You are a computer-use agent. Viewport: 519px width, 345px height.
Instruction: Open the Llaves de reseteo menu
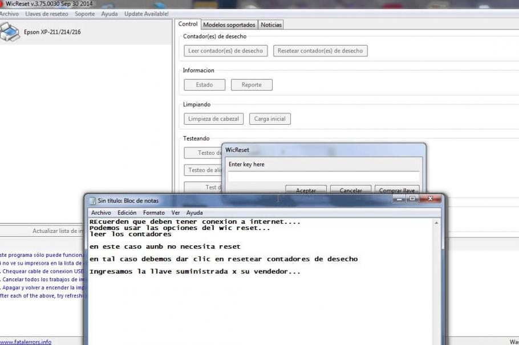[x=47, y=14]
